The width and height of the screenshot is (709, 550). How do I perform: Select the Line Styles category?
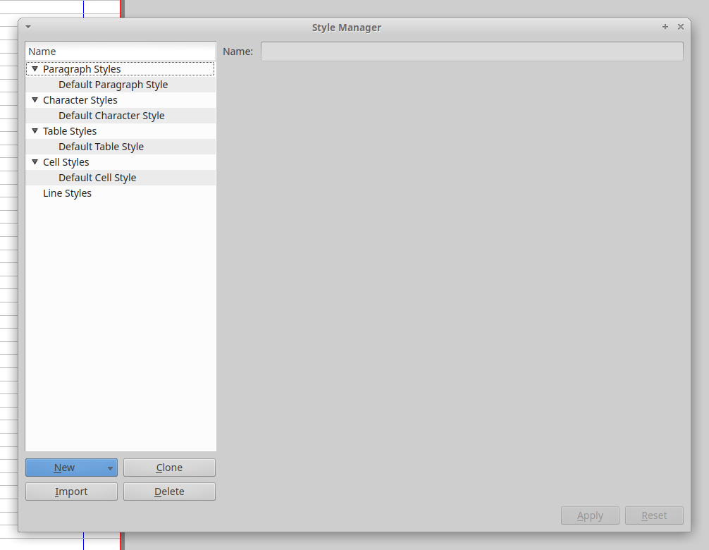tap(67, 193)
